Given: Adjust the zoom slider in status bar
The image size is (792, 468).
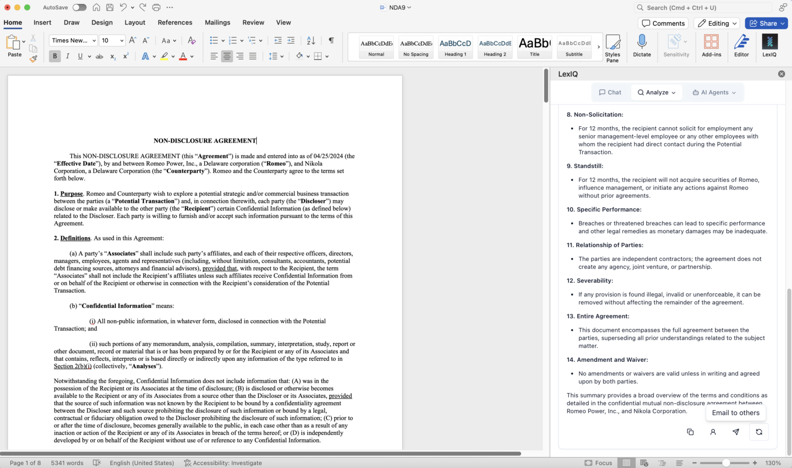Looking at the screenshot, I should (725, 463).
